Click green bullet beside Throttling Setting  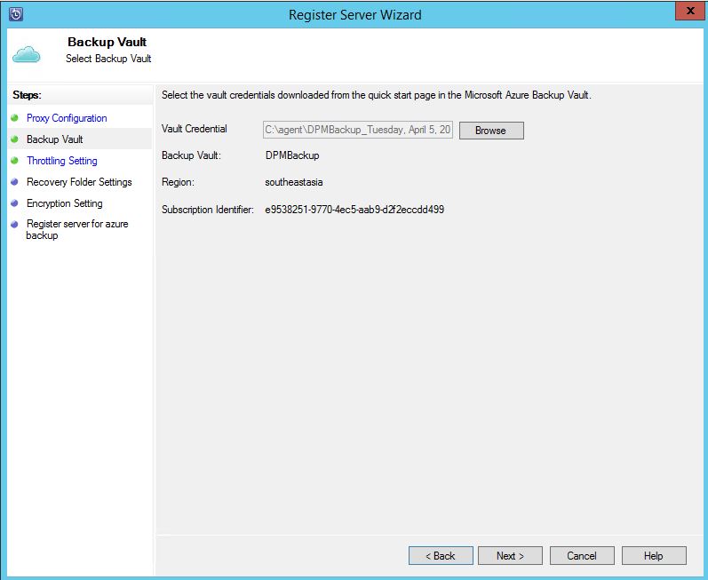(x=14, y=160)
